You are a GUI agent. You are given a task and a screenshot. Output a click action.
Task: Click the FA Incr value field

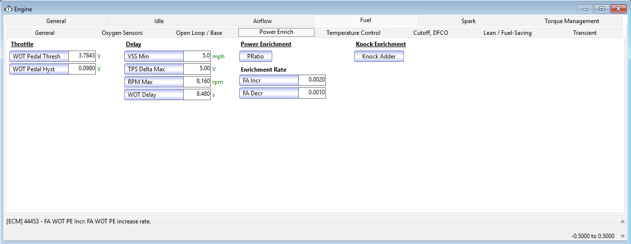click(312, 80)
